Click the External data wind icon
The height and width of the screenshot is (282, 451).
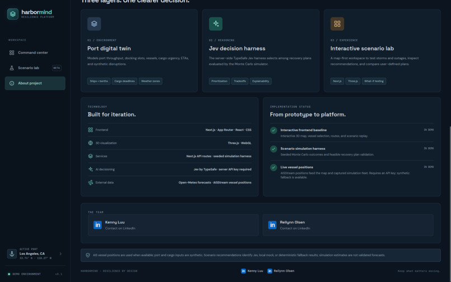(x=90, y=182)
